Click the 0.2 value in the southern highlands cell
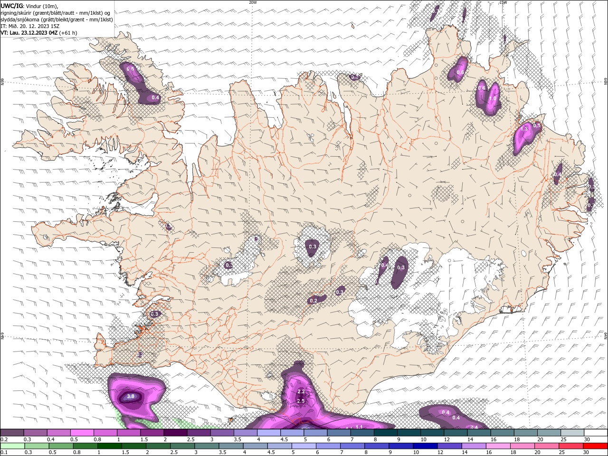Viewport: 608px width, 456px height. click(x=313, y=301)
